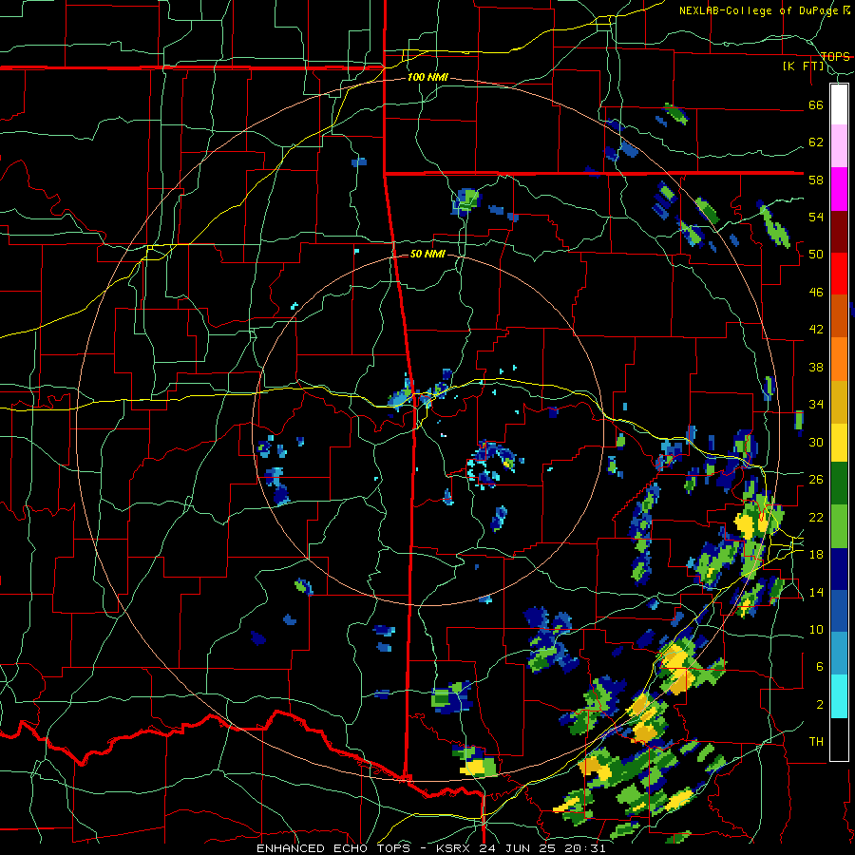Click the legend value '6'
Screen dimensions: 855x855
[x=820, y=666]
